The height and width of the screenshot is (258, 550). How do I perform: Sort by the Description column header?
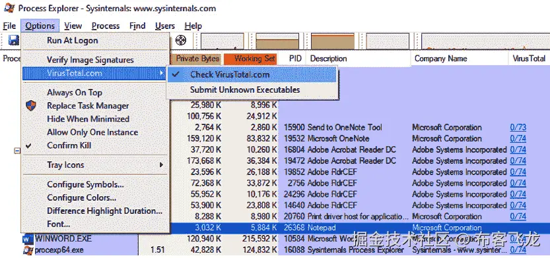[x=359, y=59]
